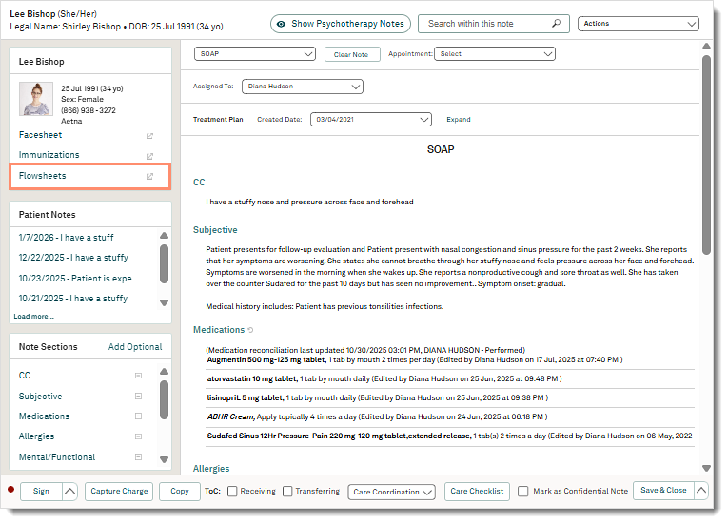
Task: Open the SOAP note type dropdown
Action: pyautogui.click(x=255, y=54)
